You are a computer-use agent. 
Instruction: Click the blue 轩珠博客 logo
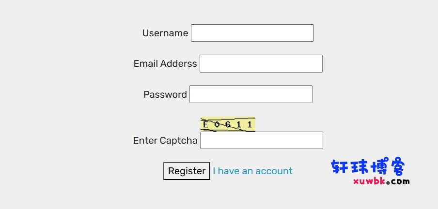(x=368, y=167)
